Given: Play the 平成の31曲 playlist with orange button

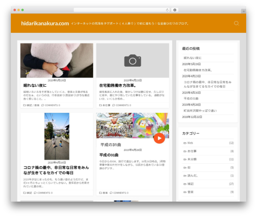Looking at the screenshot, I should click(159, 138).
